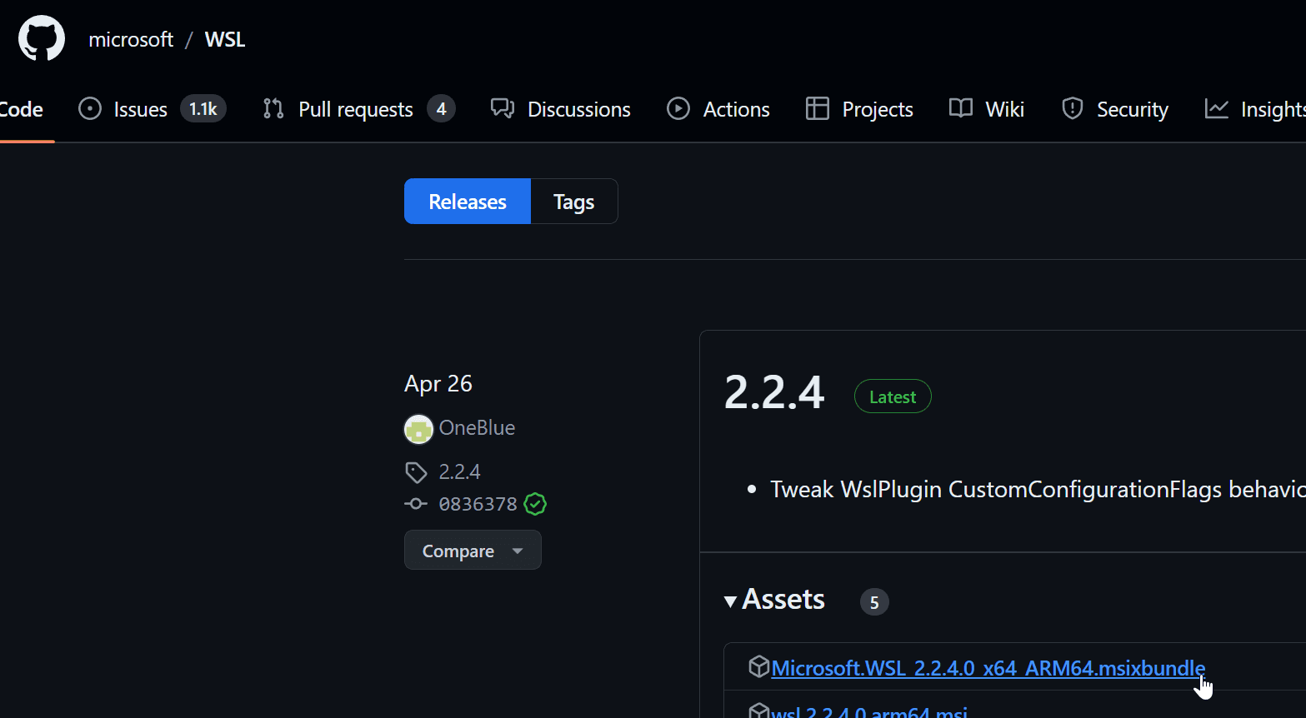Click package icon beside wsl arm64 msi

click(758, 711)
